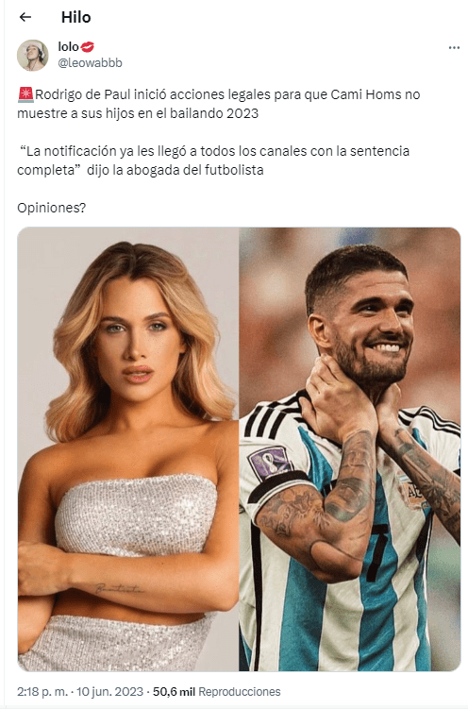Open lolo's profile picture avatar

click(32, 55)
